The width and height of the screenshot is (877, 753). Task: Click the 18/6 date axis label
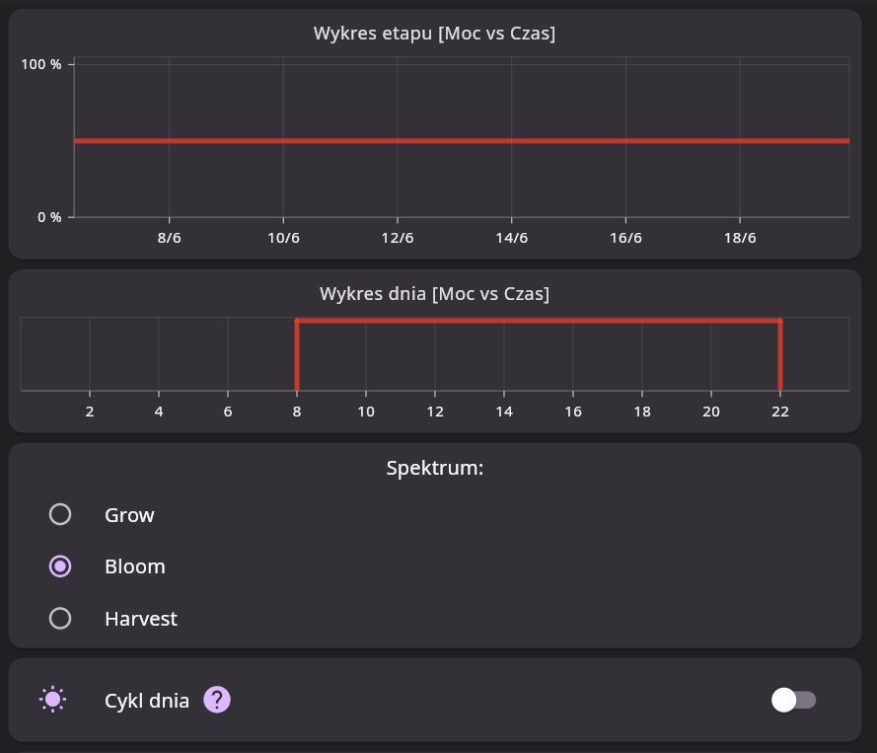(740, 239)
